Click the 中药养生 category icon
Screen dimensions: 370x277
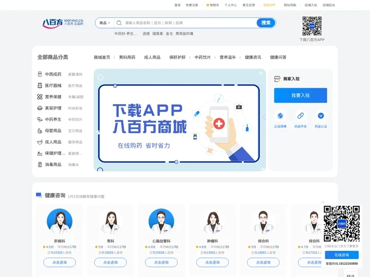[x=40, y=120]
